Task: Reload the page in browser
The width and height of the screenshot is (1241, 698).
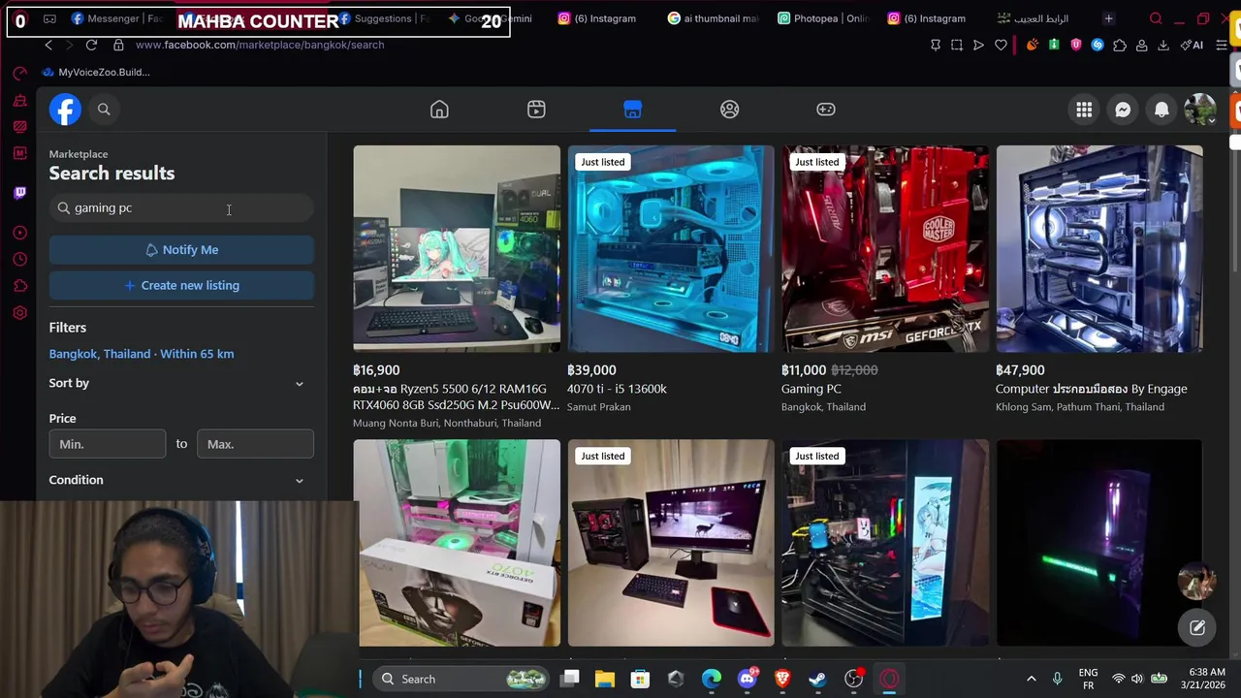Action: pyautogui.click(x=91, y=45)
